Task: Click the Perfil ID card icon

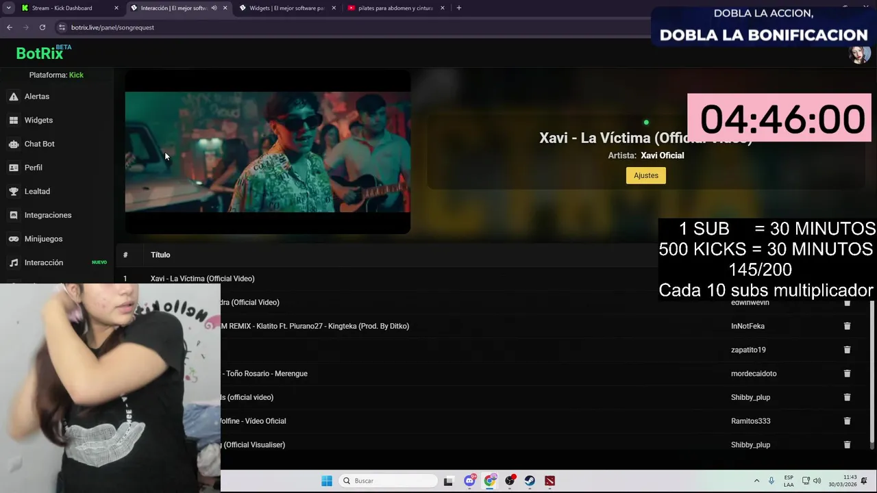Action: pyautogui.click(x=14, y=168)
